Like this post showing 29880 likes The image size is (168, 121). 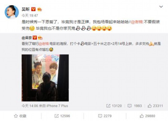tap(147, 116)
